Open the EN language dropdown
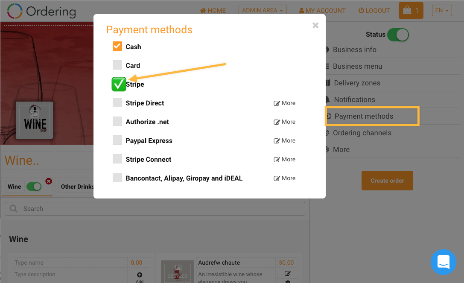 coord(441,10)
